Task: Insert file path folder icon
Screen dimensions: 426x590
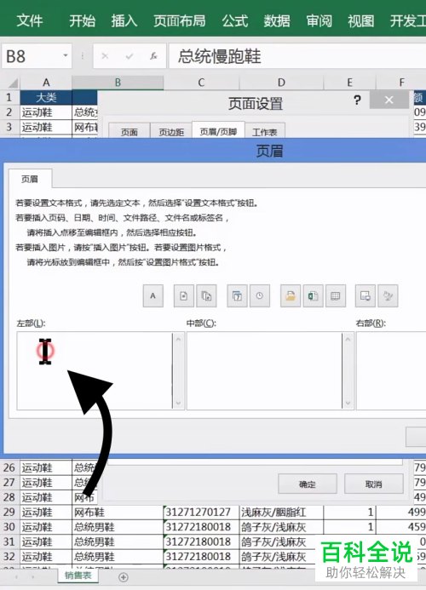Action: (291, 296)
